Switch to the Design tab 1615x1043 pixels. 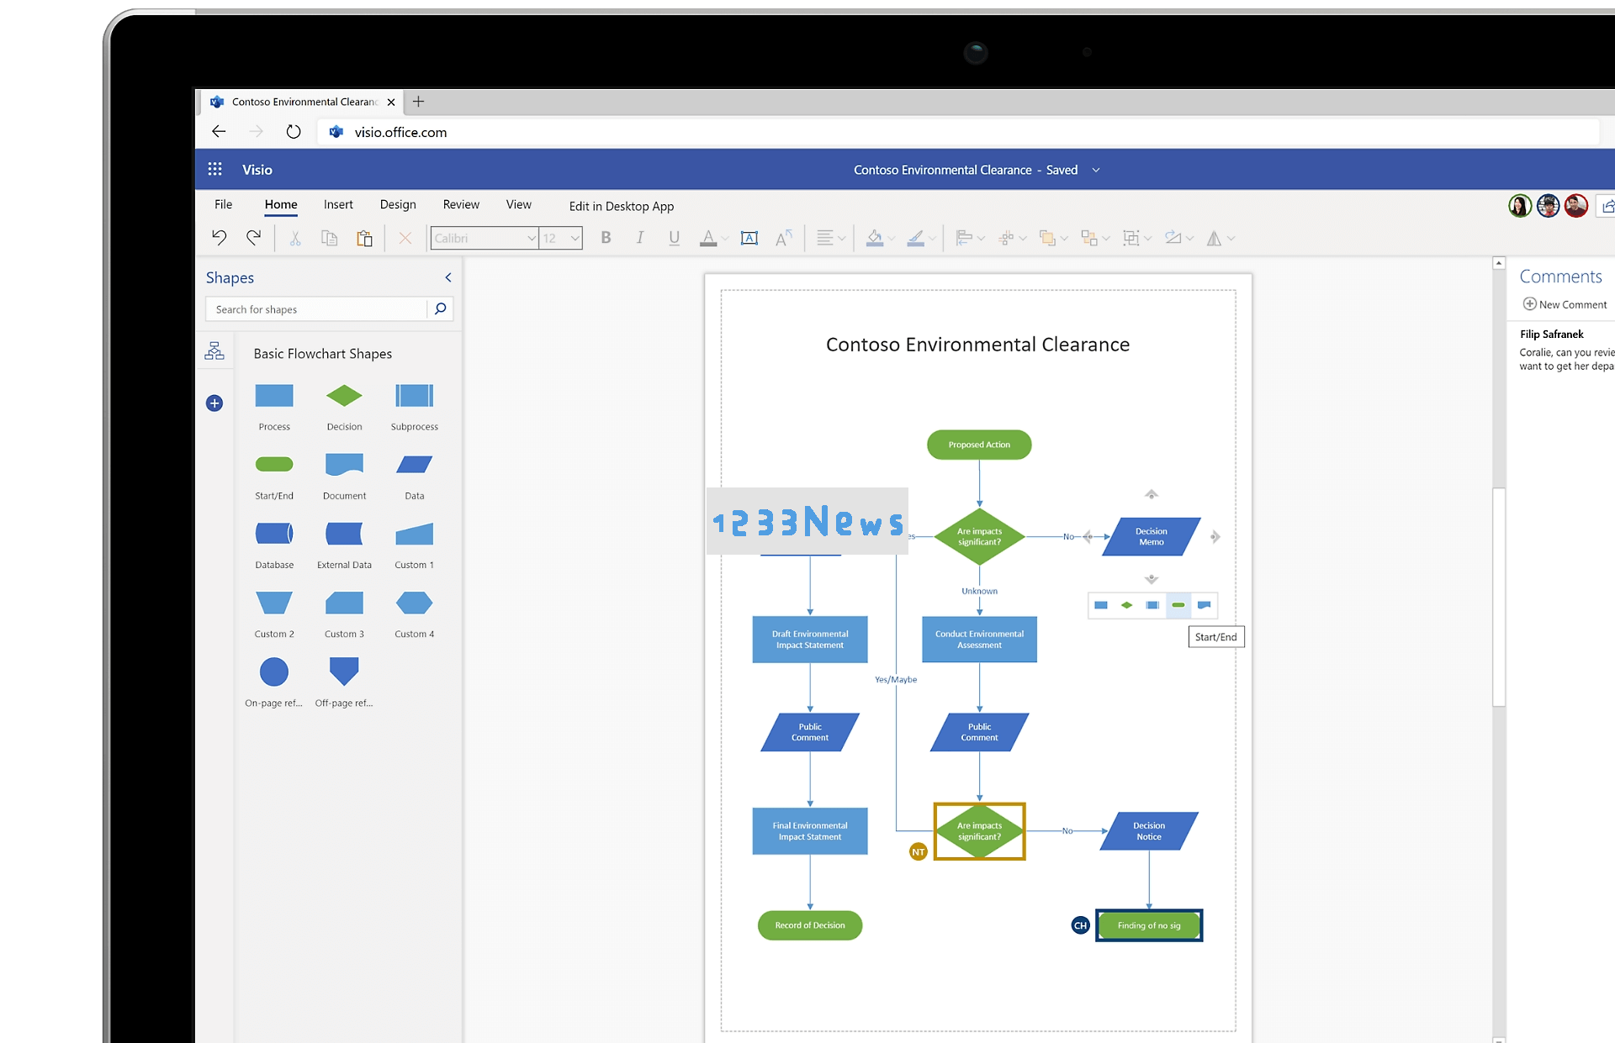(x=398, y=204)
